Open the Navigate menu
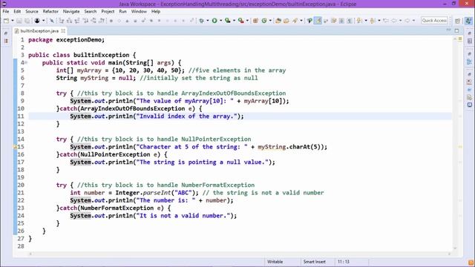The height and width of the screenshot is (267, 475). click(71, 12)
